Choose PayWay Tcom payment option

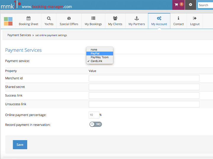click(x=100, y=57)
